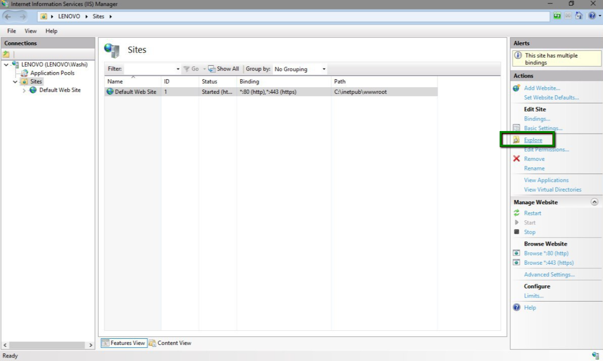
Task: Click the Add Website globe icon
Action: click(x=516, y=88)
